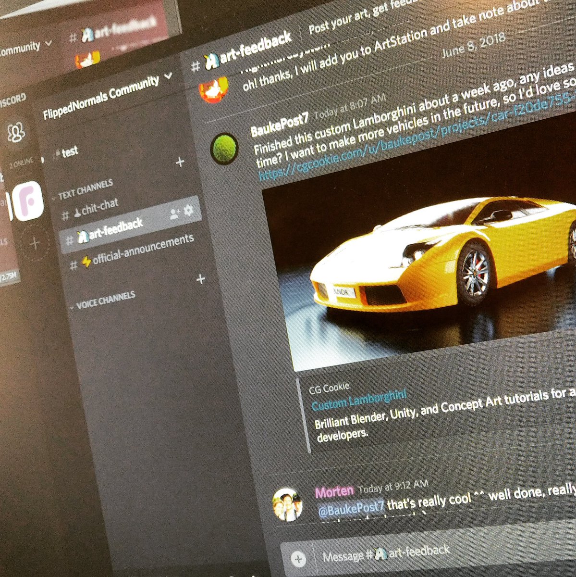Open art-feedback channel settings gear

coord(188,210)
